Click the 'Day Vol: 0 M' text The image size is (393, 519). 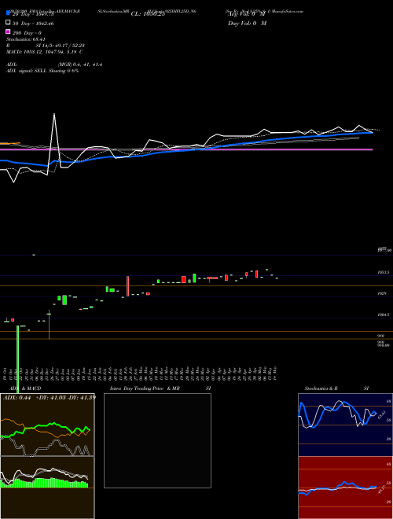click(247, 23)
